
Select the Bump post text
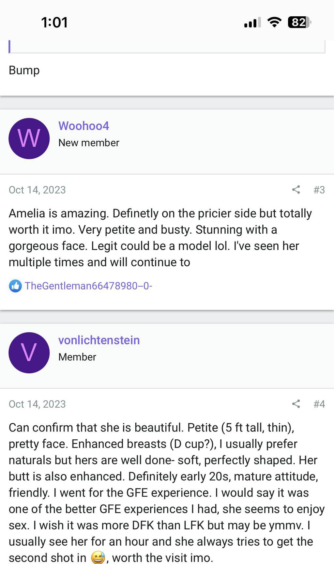click(x=24, y=70)
